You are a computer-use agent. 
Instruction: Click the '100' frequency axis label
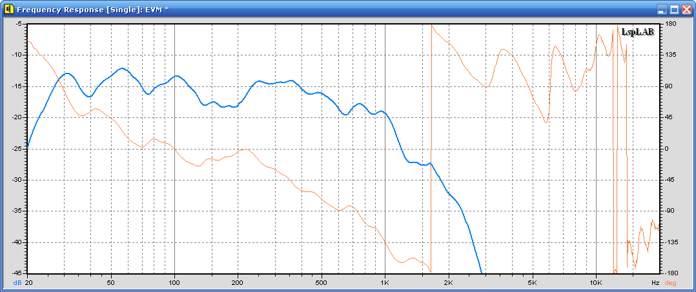(174, 282)
